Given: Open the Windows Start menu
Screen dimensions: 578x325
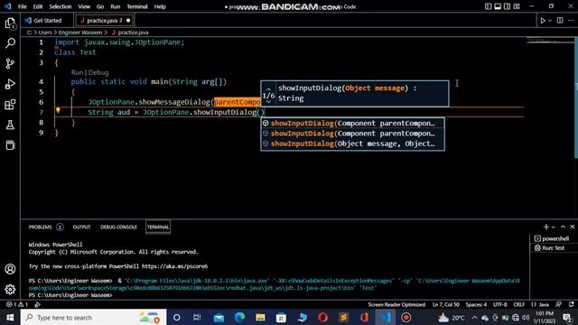Looking at the screenshot, I should click(10, 317).
